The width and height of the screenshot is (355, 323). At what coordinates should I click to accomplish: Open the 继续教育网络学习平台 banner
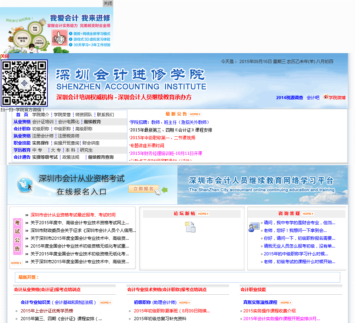pyautogui.click(x=263, y=185)
